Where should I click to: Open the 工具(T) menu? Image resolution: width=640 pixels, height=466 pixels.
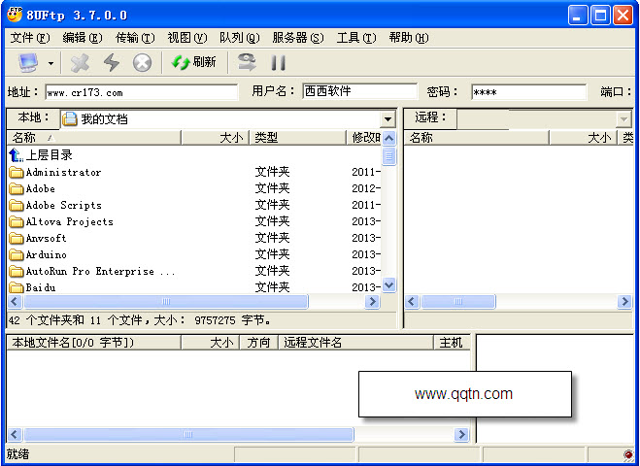click(355, 38)
